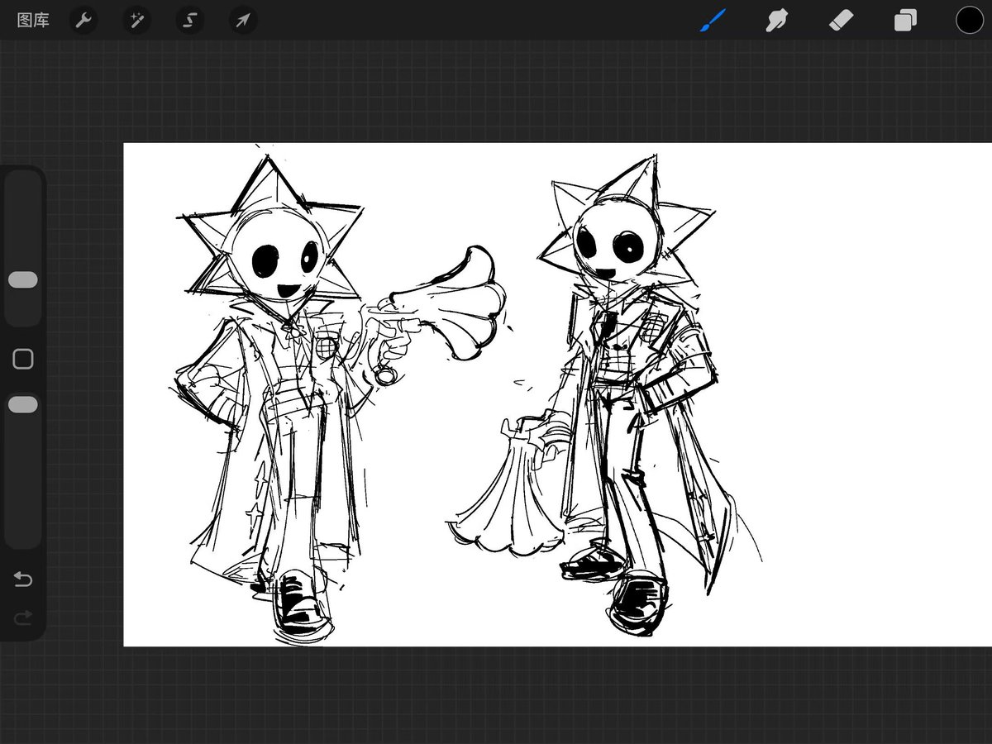
Task: Open the Layers panel
Action: point(905,20)
